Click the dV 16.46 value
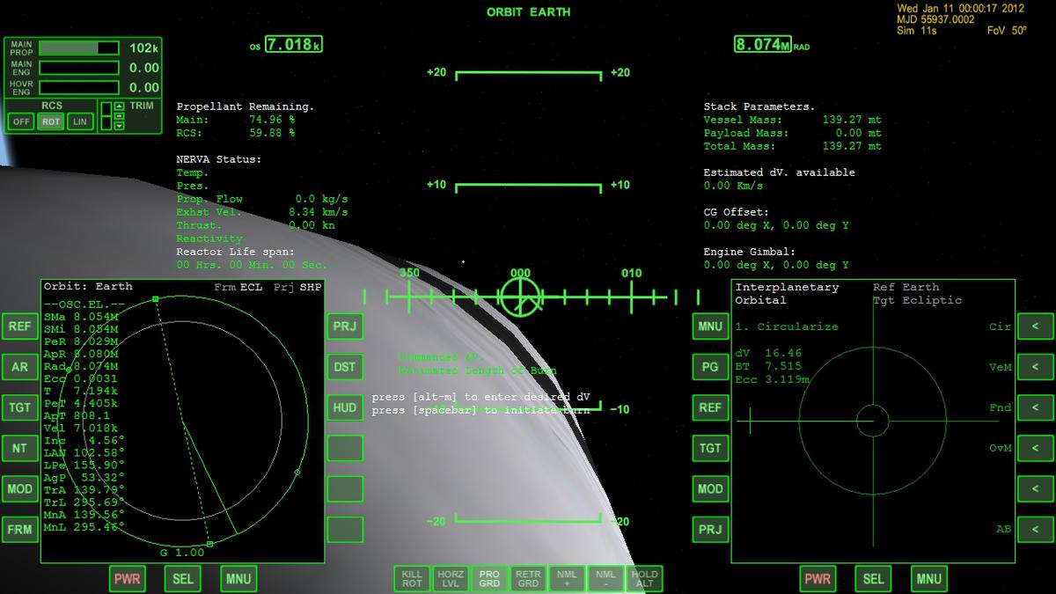 (x=768, y=353)
